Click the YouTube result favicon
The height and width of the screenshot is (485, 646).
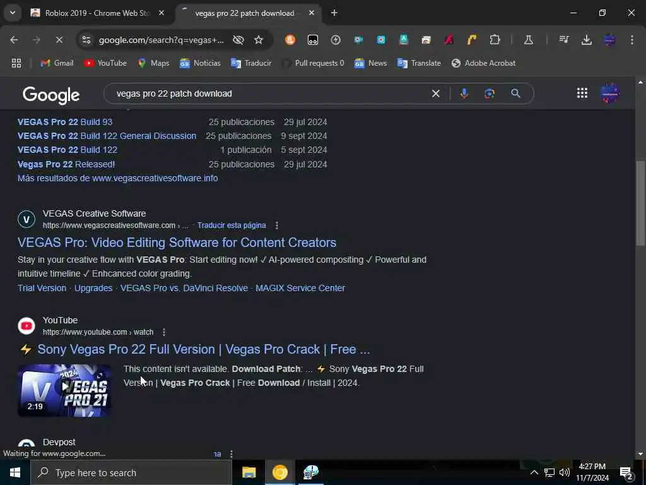pyautogui.click(x=26, y=326)
